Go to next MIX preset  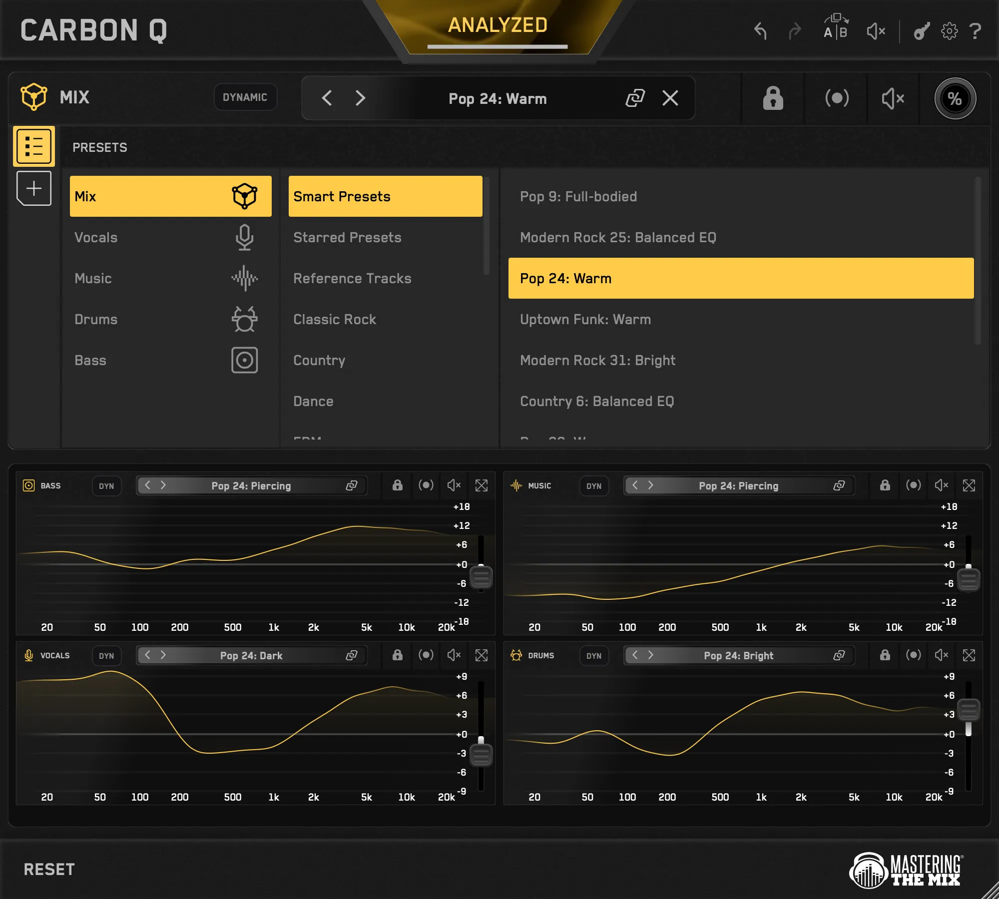click(360, 98)
